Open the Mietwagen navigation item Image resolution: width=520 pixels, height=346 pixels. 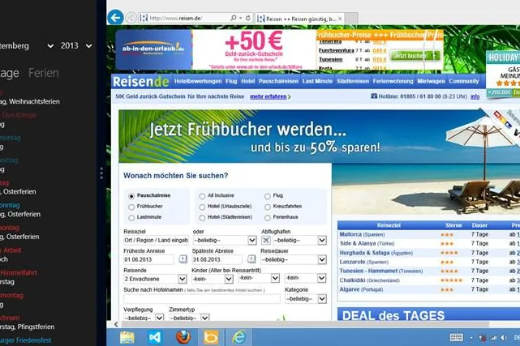(431, 81)
